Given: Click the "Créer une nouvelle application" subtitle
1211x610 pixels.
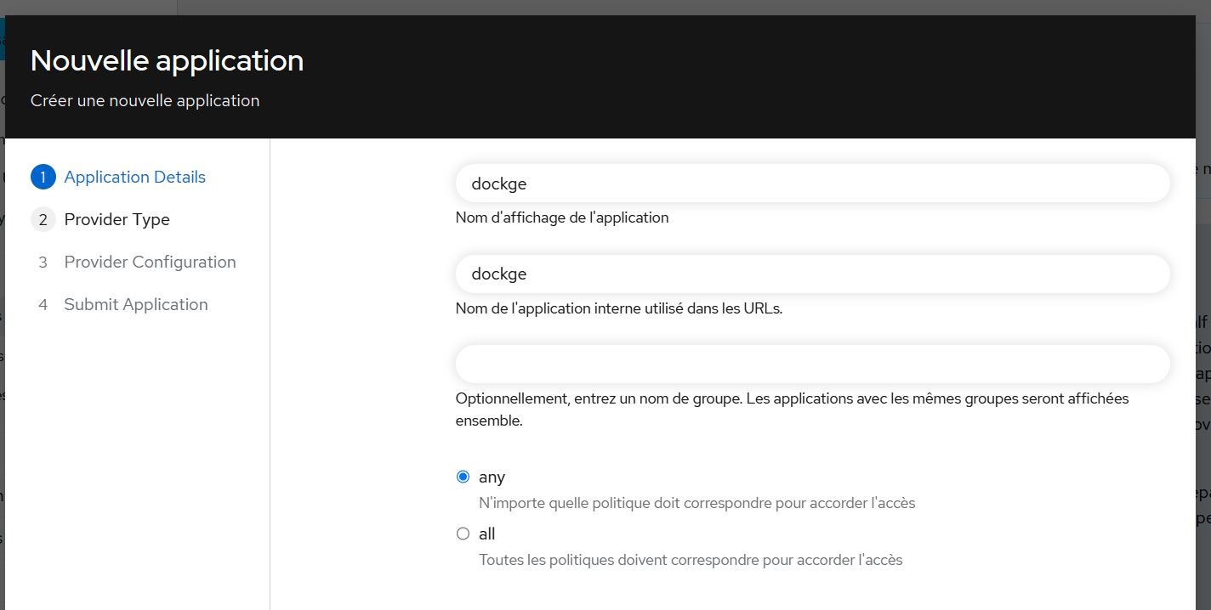Looking at the screenshot, I should 145,100.
